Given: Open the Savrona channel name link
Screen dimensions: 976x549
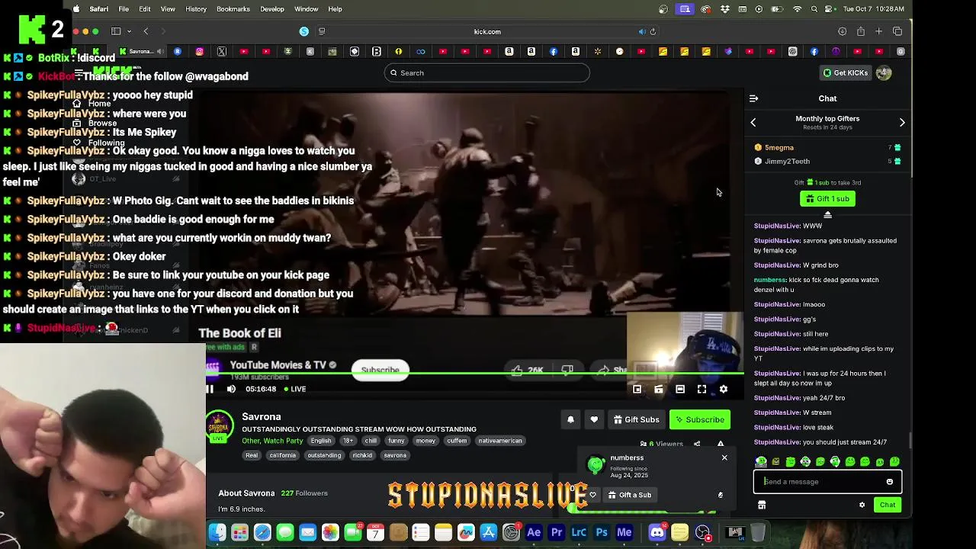Looking at the screenshot, I should coord(262,417).
